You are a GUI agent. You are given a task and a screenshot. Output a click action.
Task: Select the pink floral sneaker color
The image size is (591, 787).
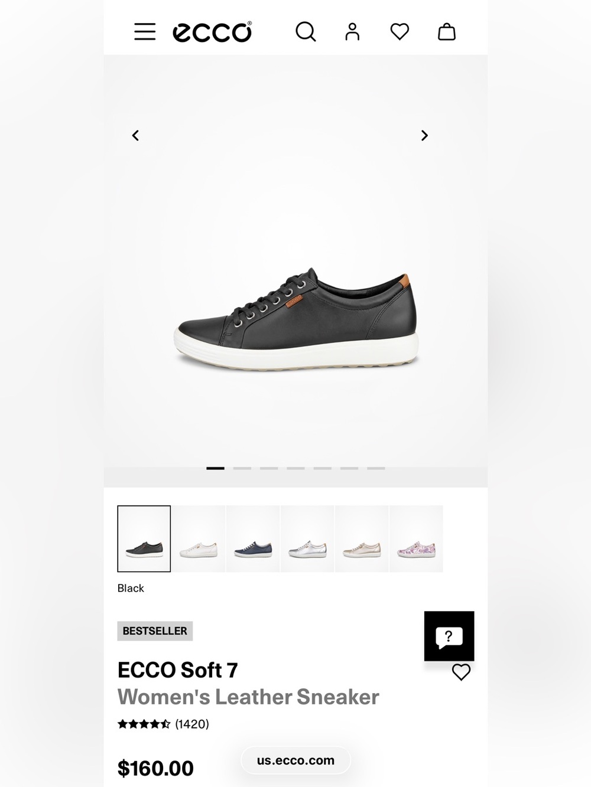[x=416, y=538]
